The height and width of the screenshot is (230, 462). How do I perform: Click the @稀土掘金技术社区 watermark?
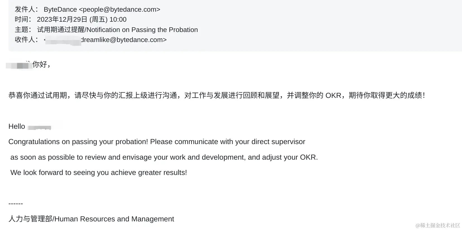(438, 225)
